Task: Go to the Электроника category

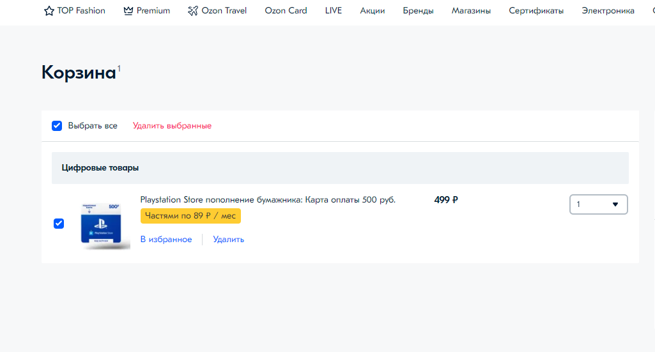Action: click(608, 10)
